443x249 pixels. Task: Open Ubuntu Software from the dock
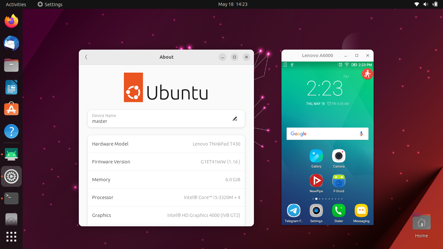pos(11,109)
